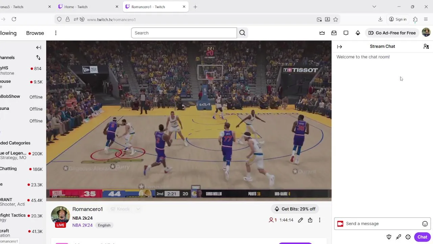Viewport: 433px width, 244px height.
Task: Click the Go Ad-Free for Free button
Action: tap(392, 33)
